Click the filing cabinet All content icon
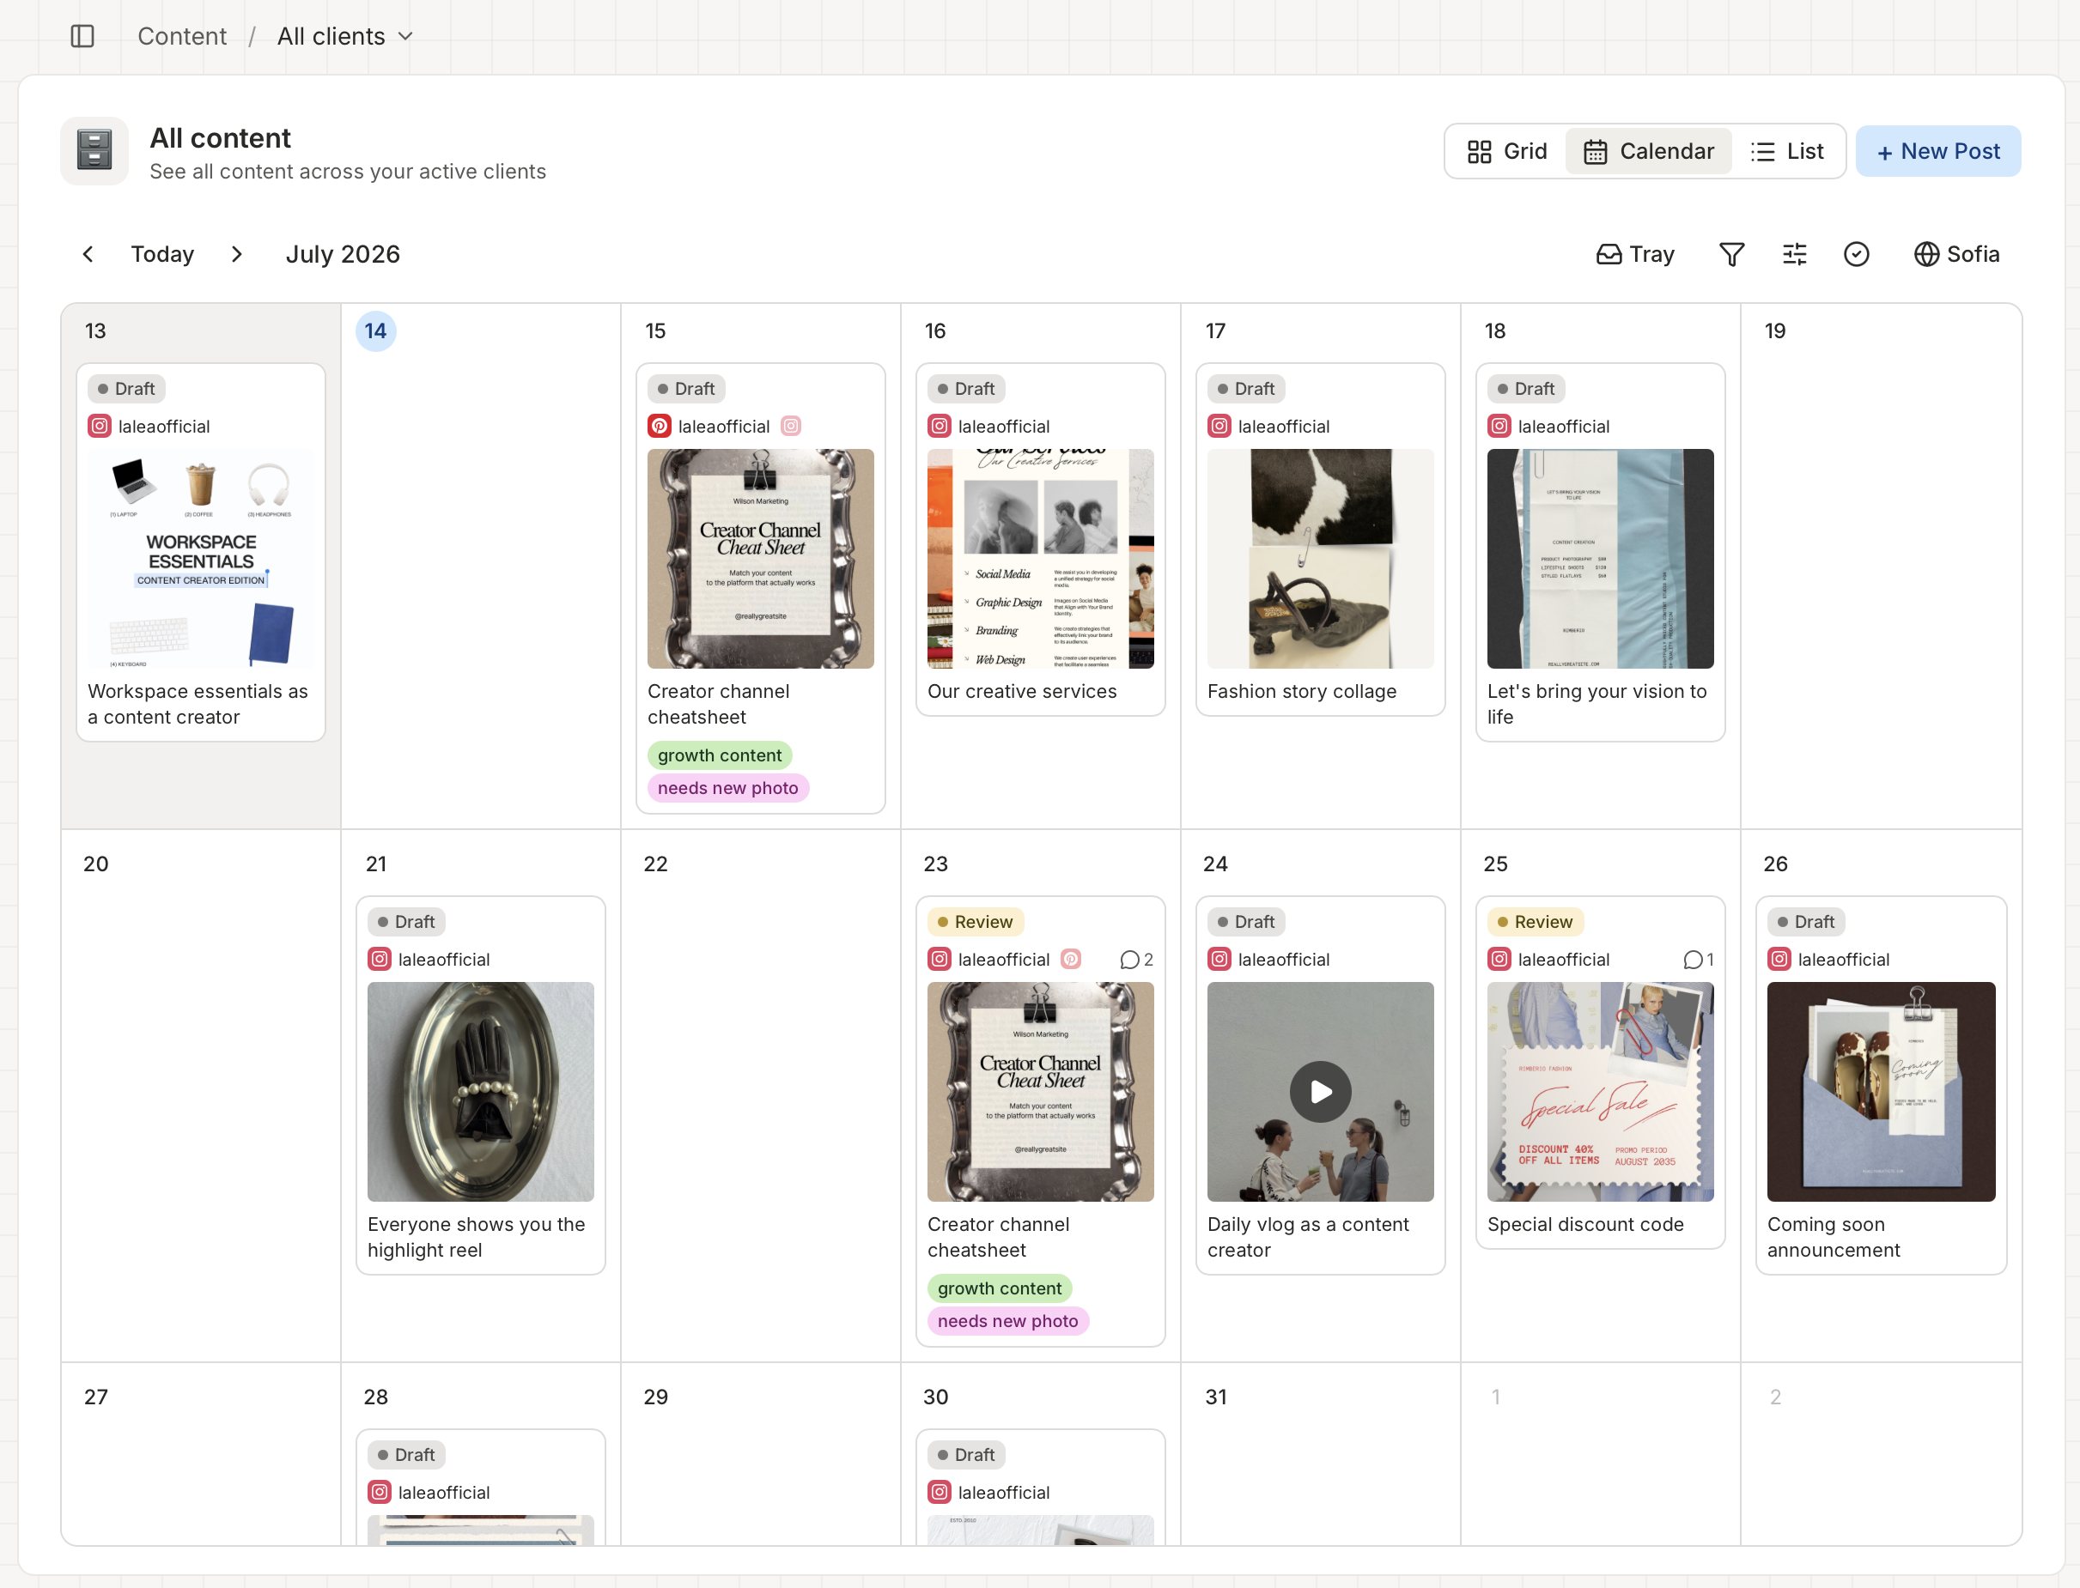This screenshot has width=2080, height=1588. tap(94, 150)
